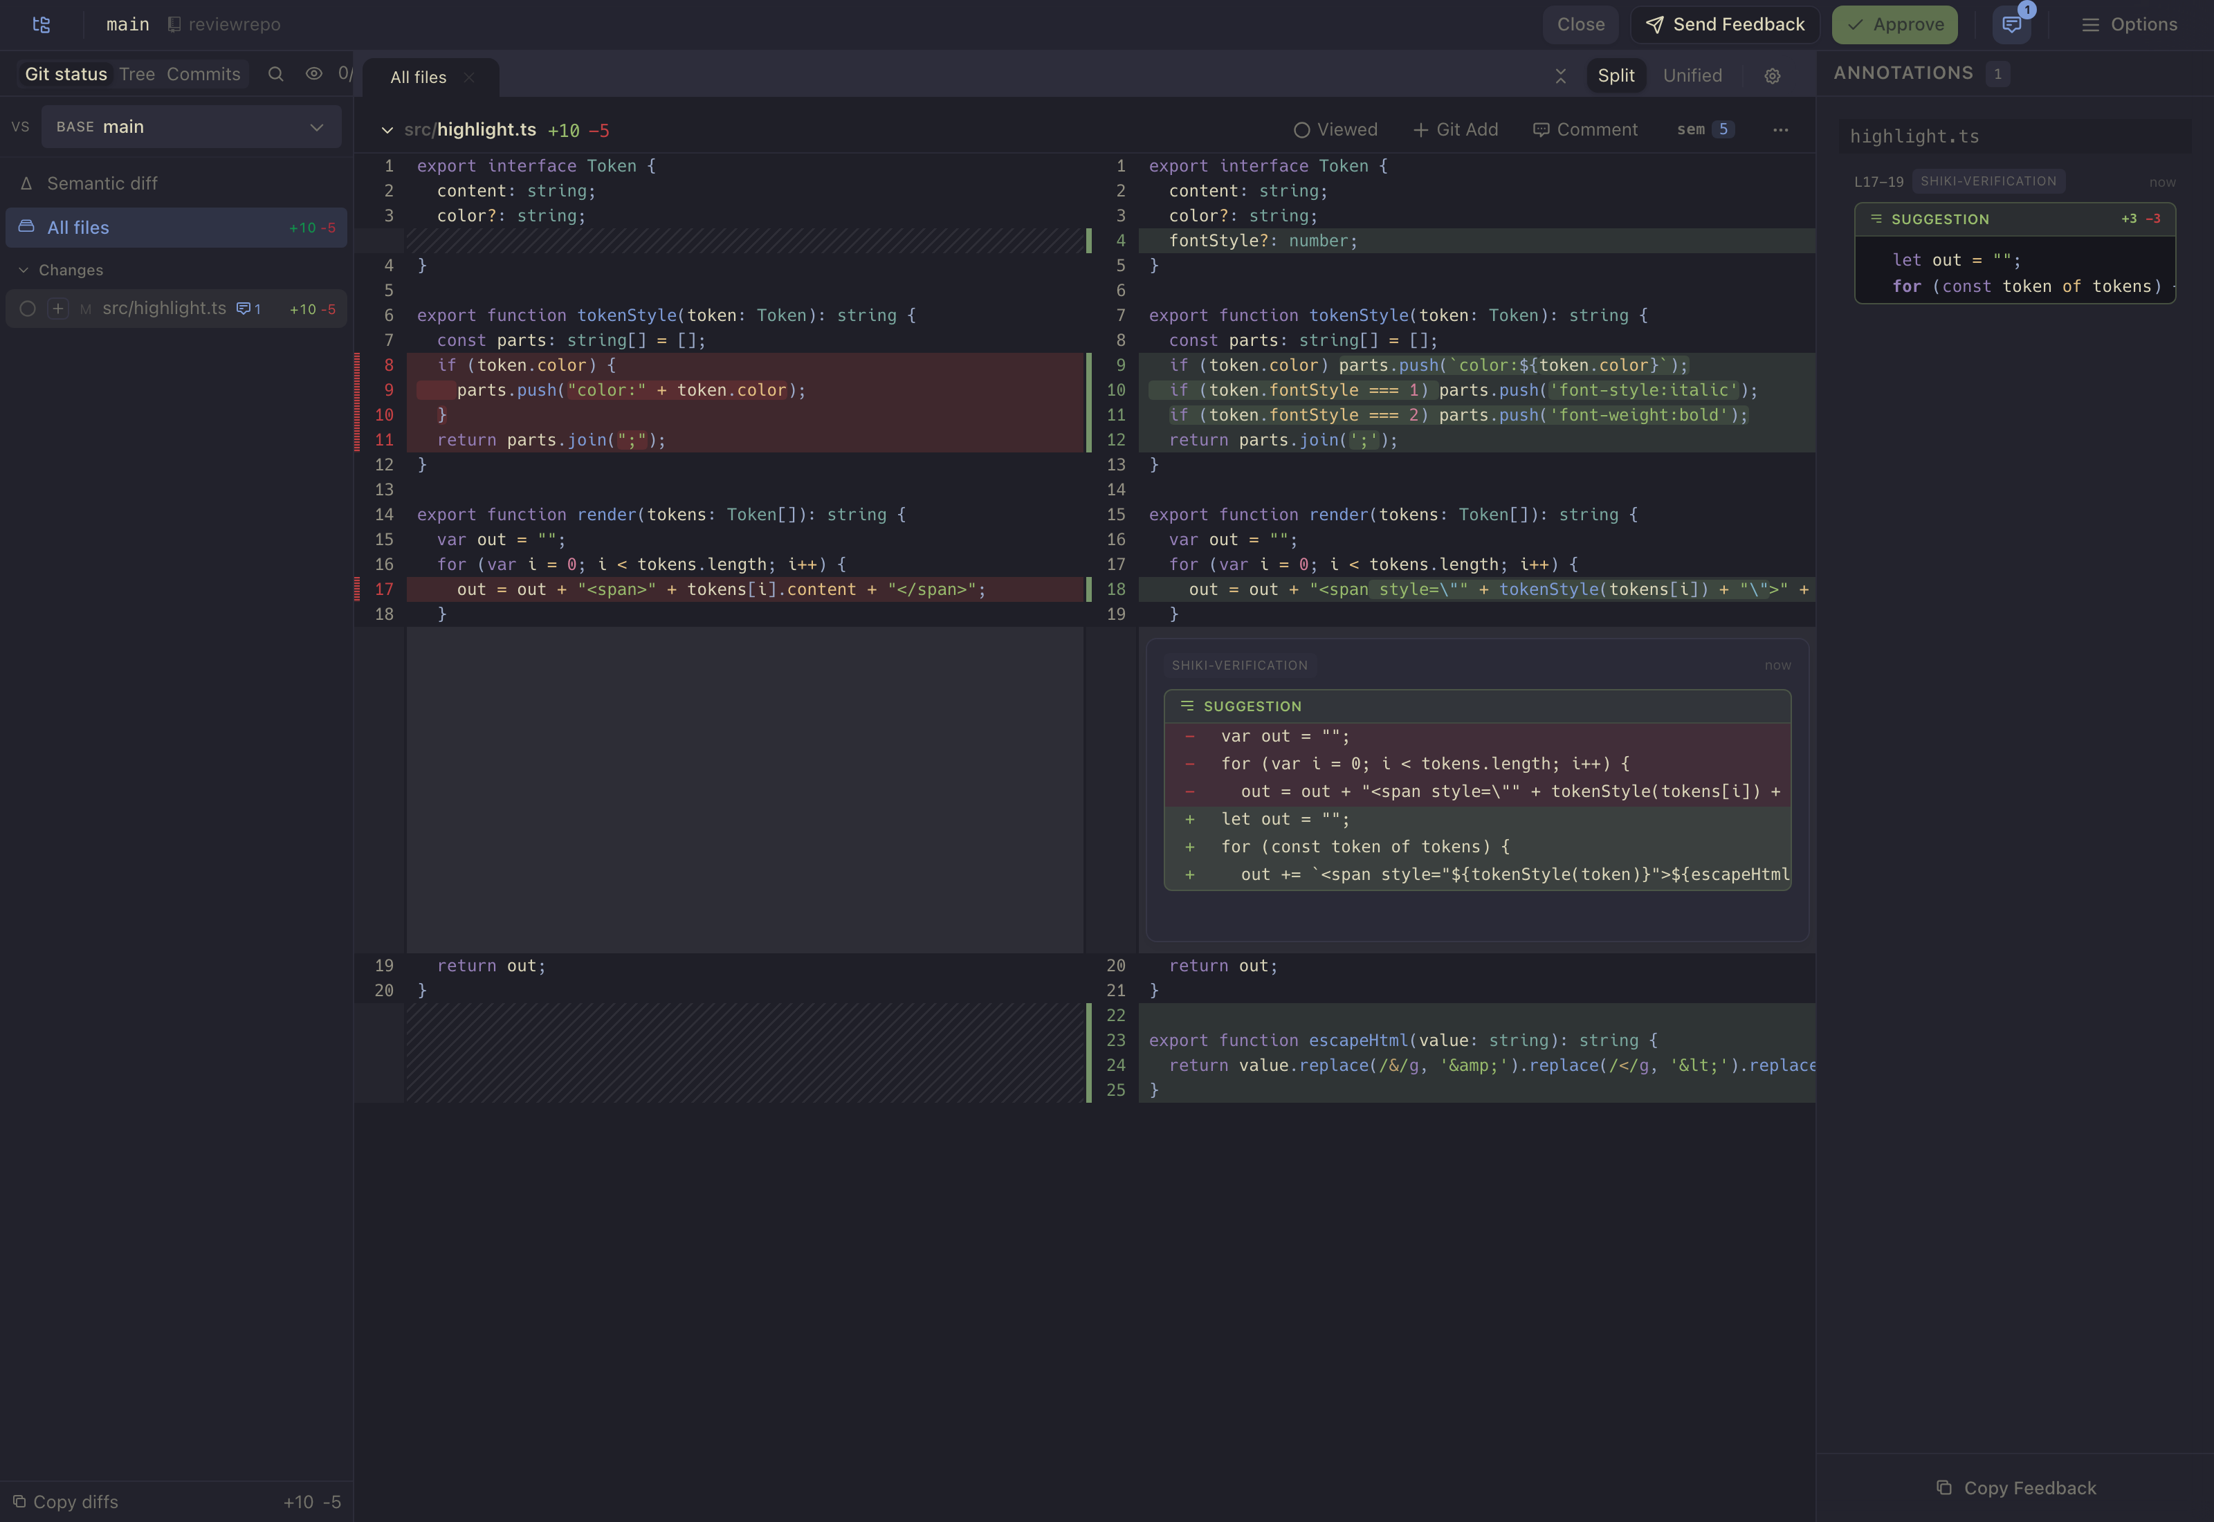Click the highlight.ts annotation file header

pyautogui.click(x=2015, y=136)
